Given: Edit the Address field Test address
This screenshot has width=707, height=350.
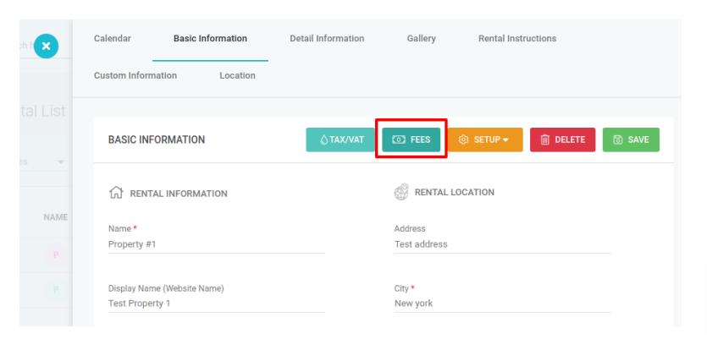Looking at the screenshot, I should (x=503, y=244).
